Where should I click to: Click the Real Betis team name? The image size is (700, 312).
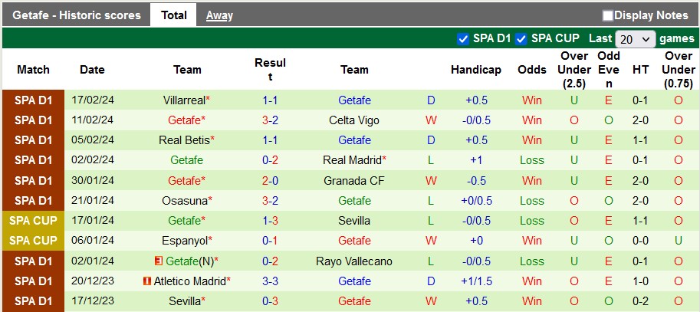click(185, 140)
